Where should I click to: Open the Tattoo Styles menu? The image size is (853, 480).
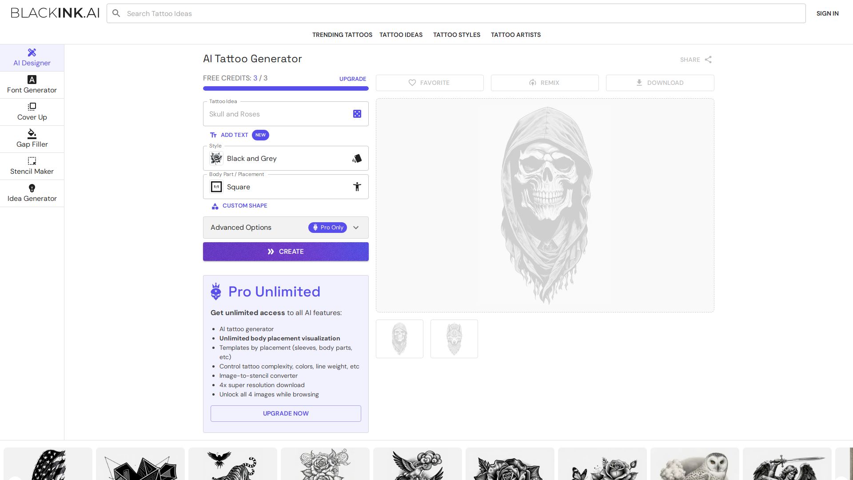(456, 35)
